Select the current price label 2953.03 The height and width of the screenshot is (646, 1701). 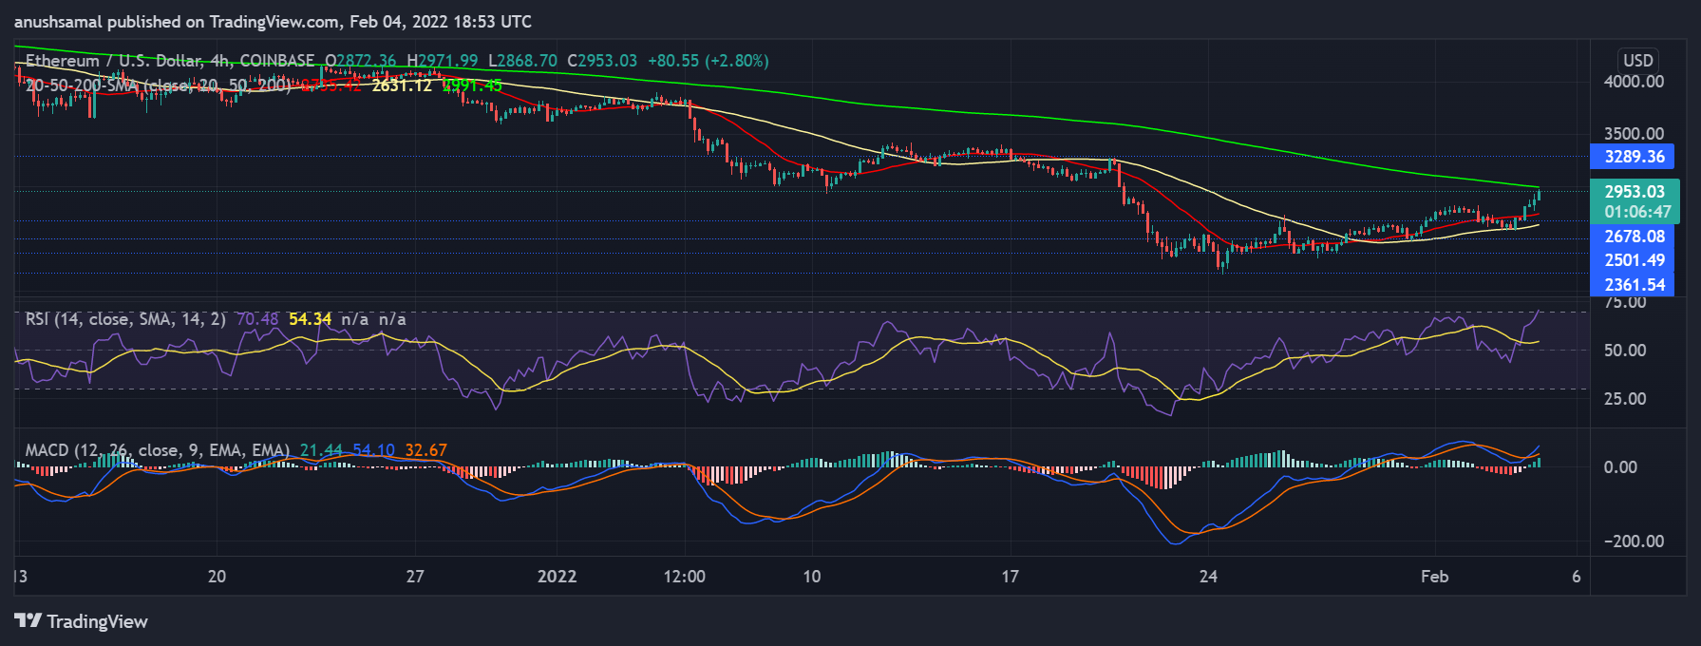(1634, 192)
